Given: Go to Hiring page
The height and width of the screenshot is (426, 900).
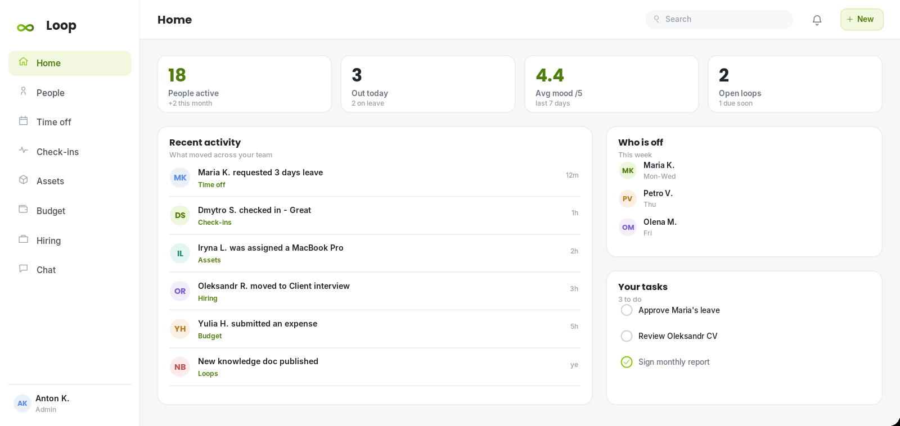Looking at the screenshot, I should [x=70, y=241].
